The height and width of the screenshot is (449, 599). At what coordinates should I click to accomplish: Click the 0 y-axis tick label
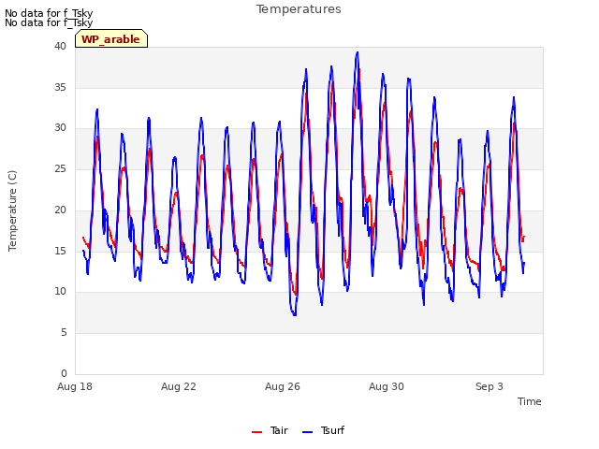[64, 373]
